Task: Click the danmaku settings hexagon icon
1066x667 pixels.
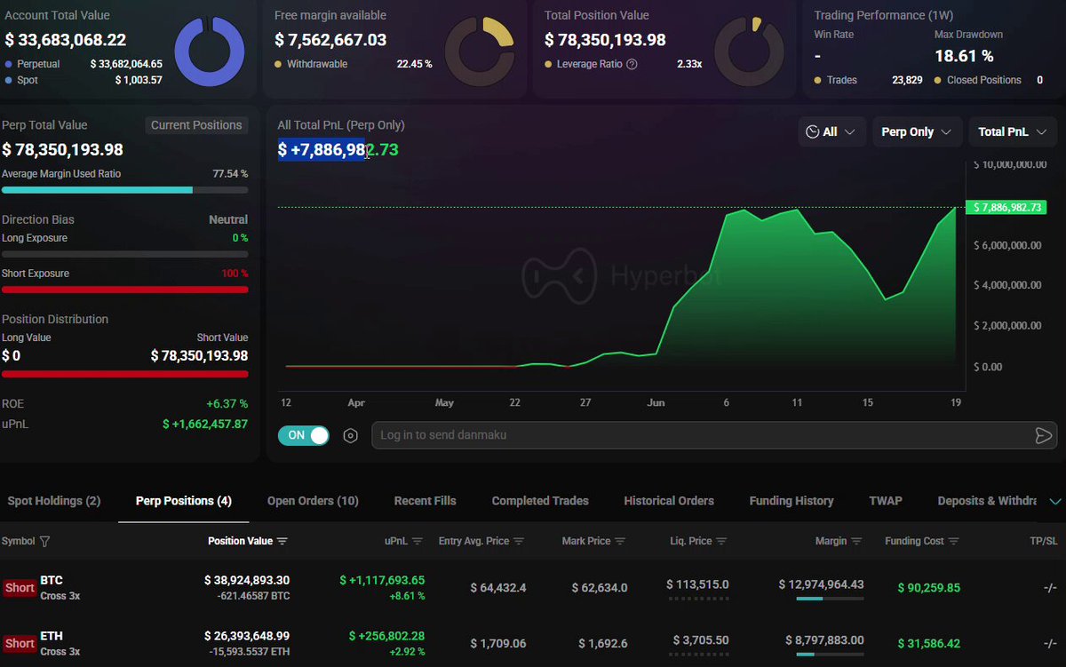Action: (x=350, y=435)
